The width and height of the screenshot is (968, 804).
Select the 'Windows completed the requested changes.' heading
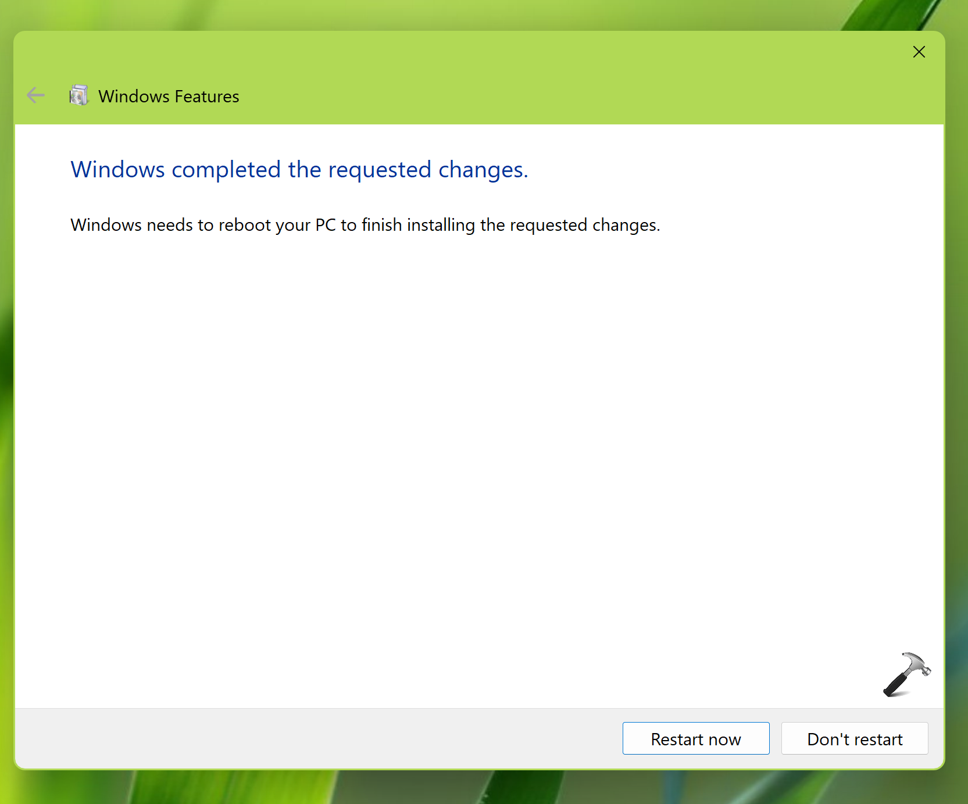click(x=299, y=170)
